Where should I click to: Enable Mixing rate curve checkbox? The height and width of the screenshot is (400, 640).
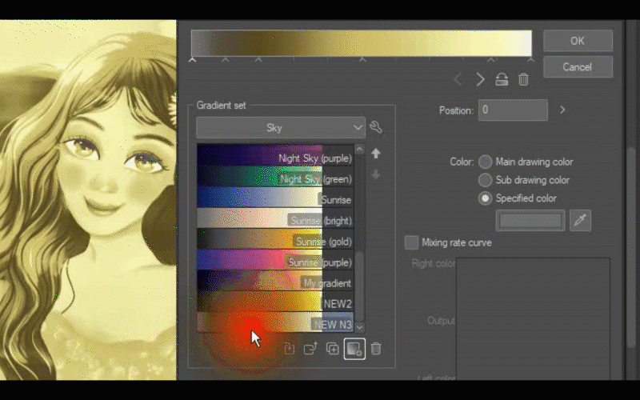point(411,242)
